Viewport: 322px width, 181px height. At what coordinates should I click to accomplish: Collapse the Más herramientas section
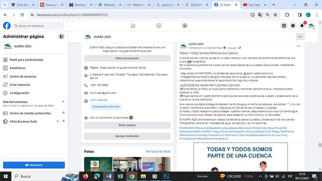pyautogui.click(x=63, y=102)
